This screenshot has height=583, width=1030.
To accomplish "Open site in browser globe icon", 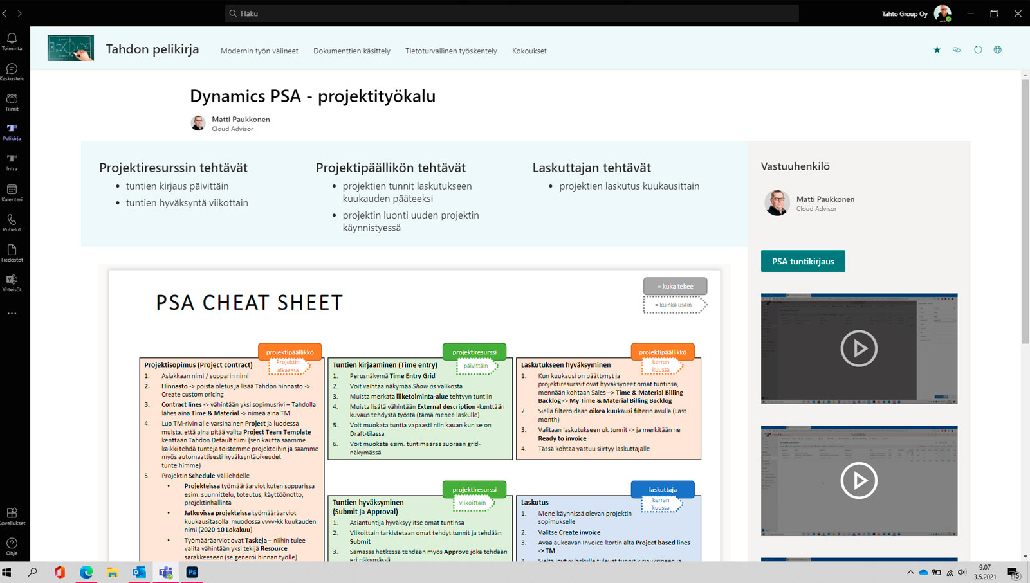I will pos(998,49).
